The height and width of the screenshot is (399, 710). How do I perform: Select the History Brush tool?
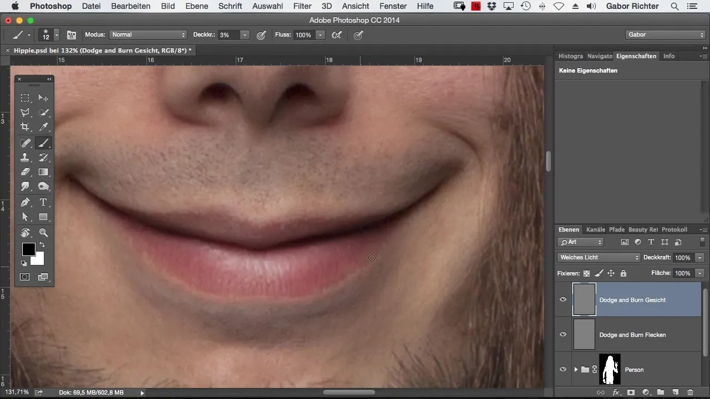click(43, 157)
